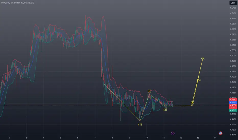Click the 14:12 bar countdown timer
Image resolution: width=238 pixels, height=140 pixels.
tap(233, 108)
